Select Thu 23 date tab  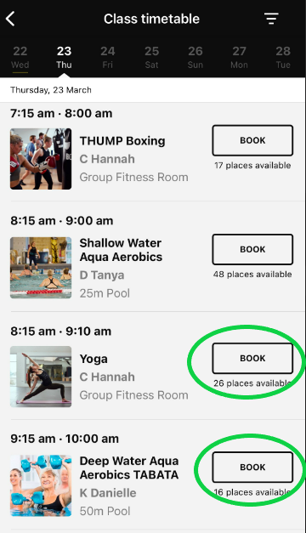tap(64, 57)
